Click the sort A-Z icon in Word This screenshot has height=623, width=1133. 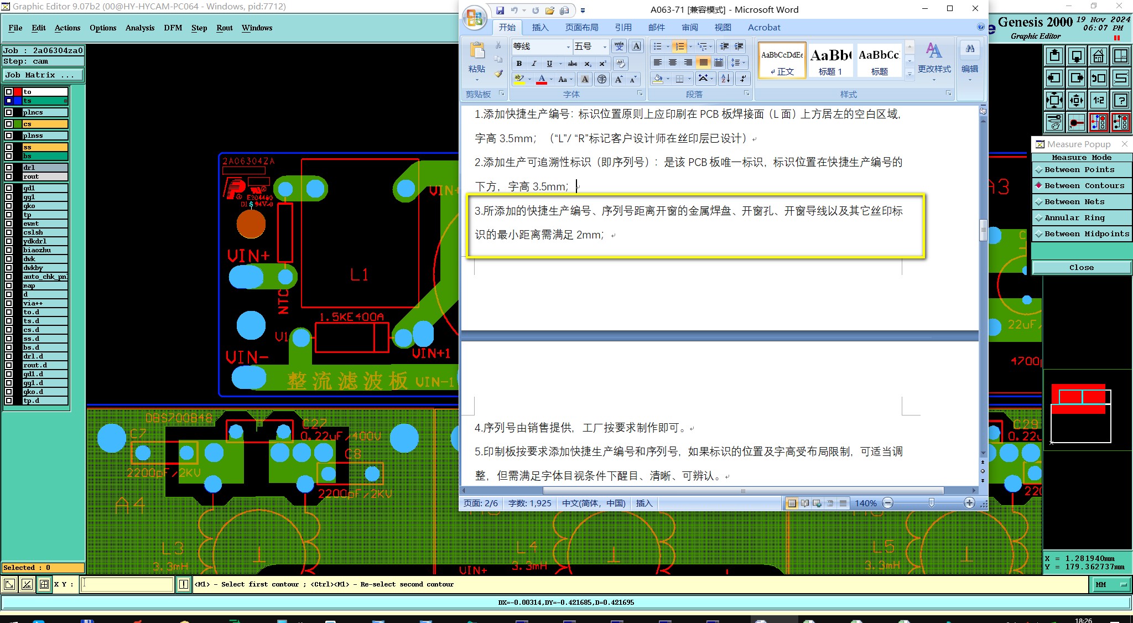726,79
